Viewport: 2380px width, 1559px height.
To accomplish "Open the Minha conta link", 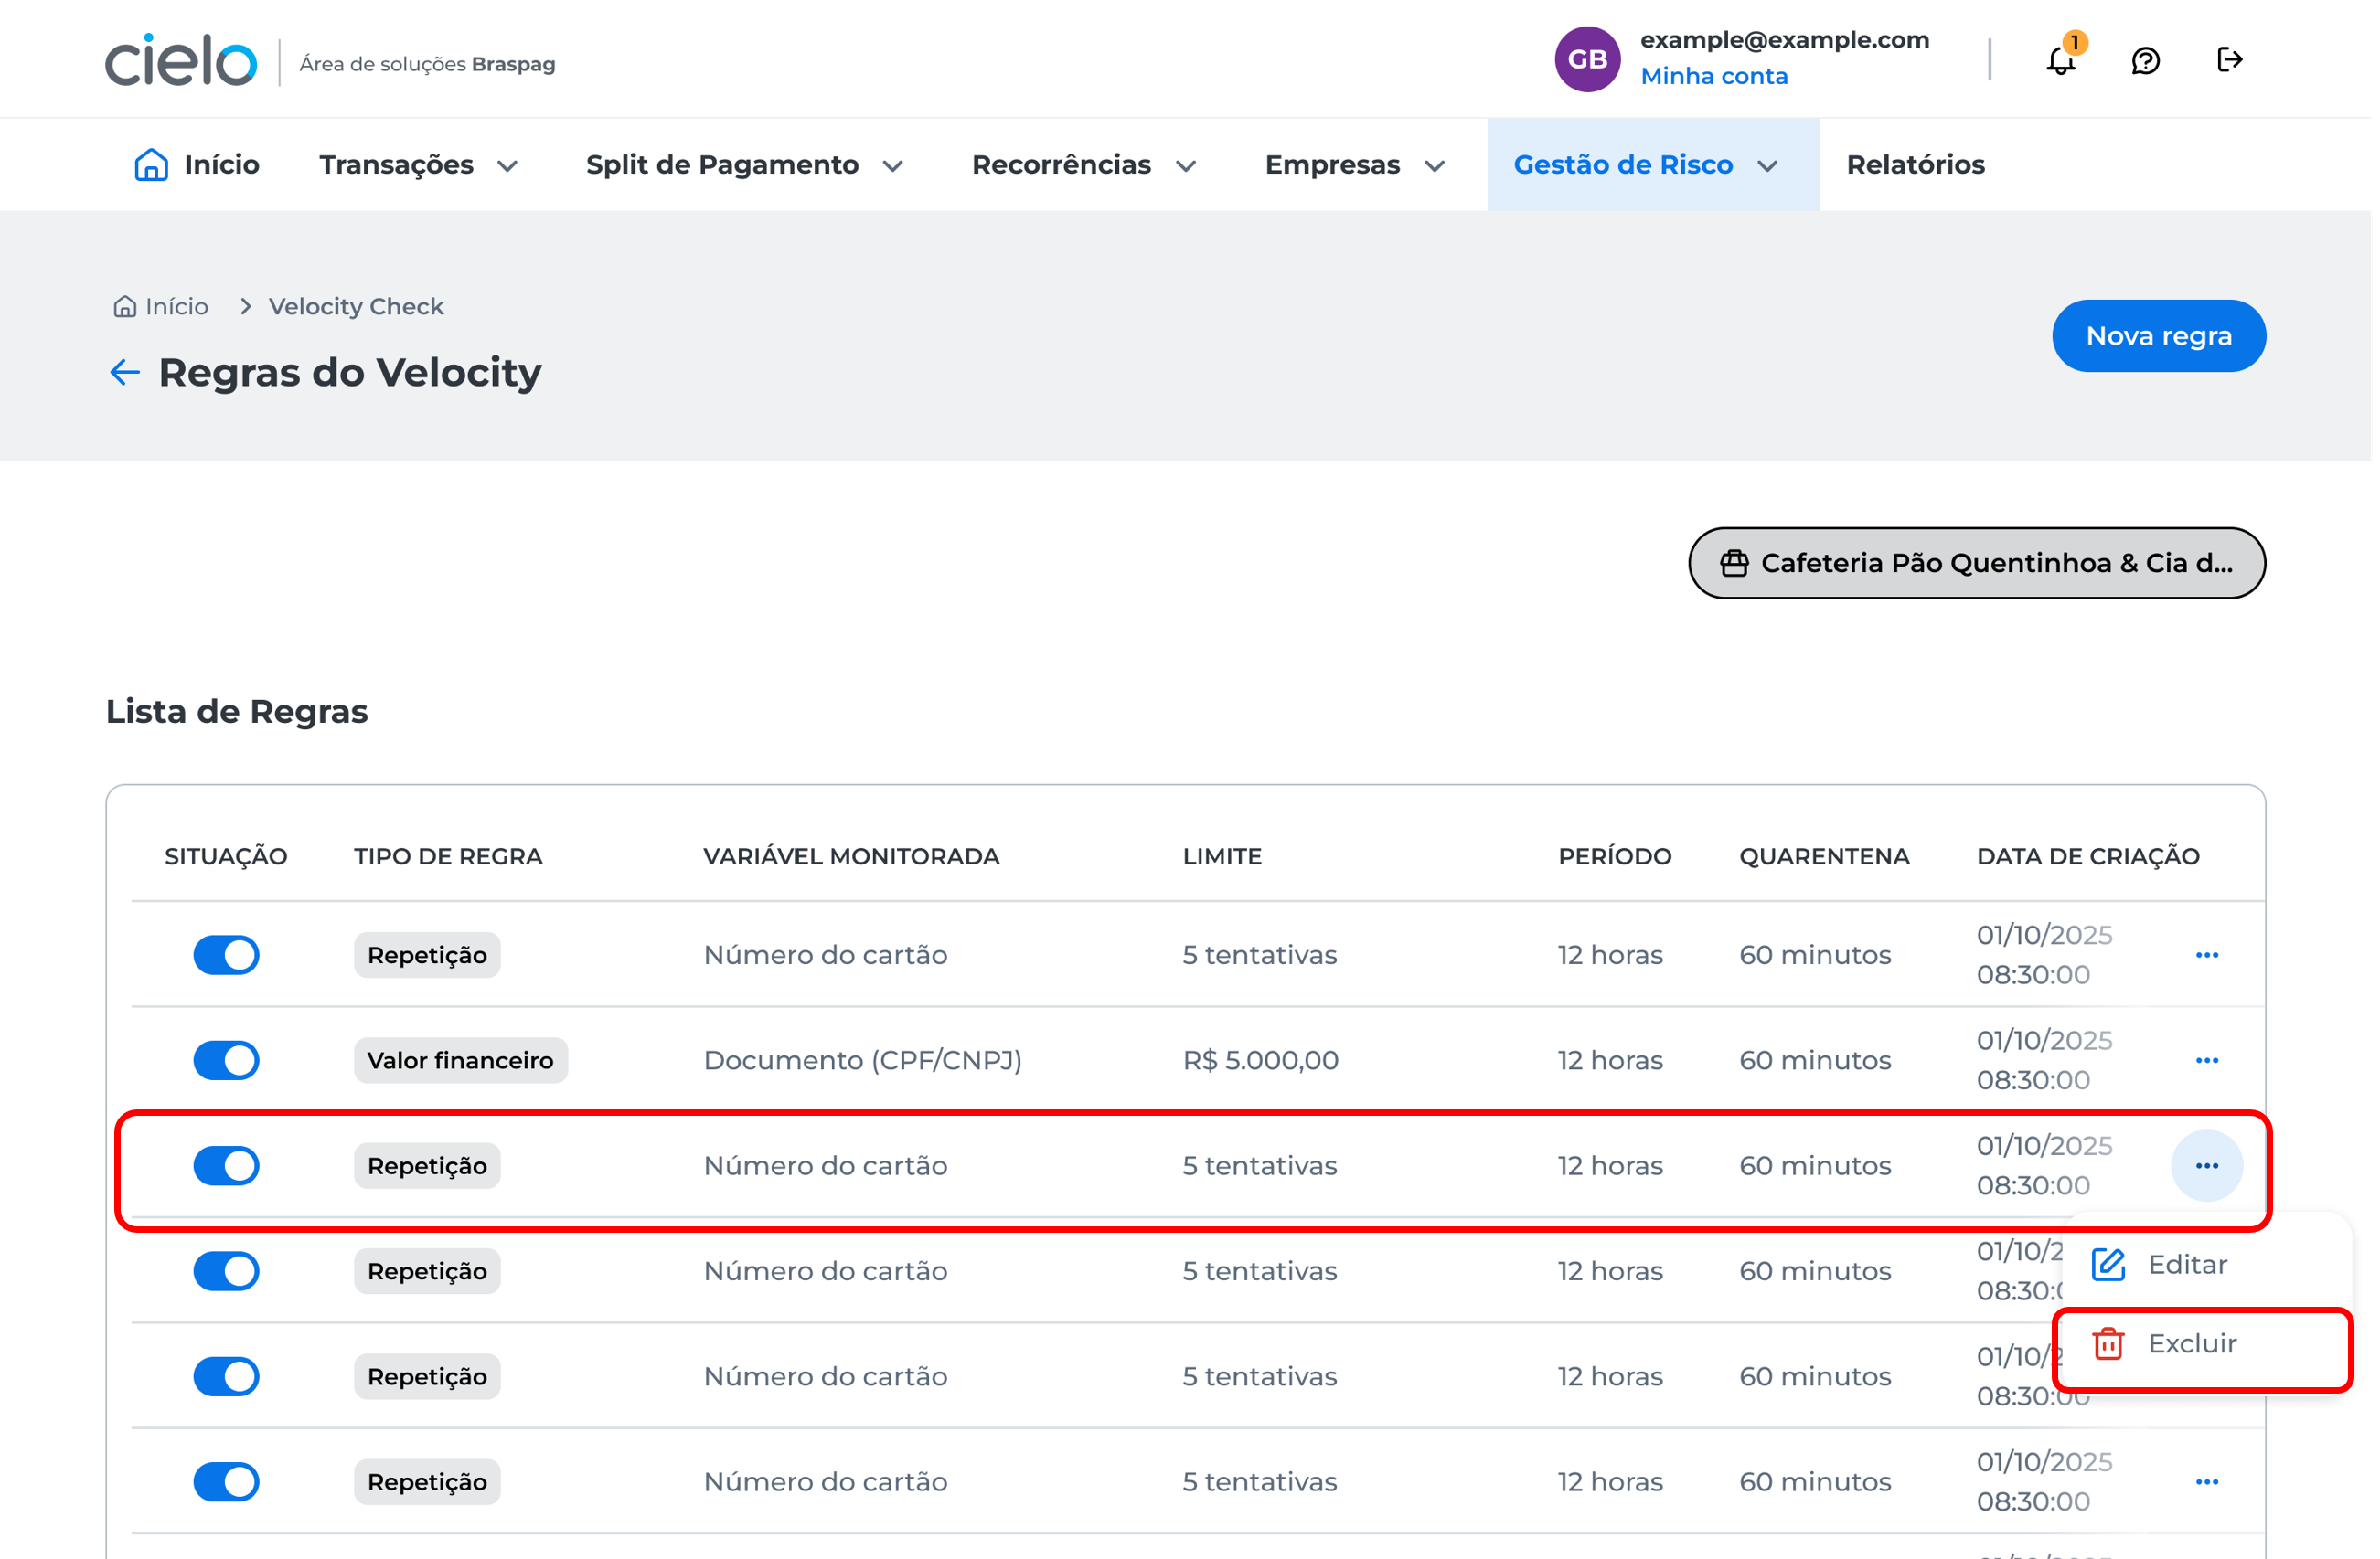I will [x=1713, y=77].
